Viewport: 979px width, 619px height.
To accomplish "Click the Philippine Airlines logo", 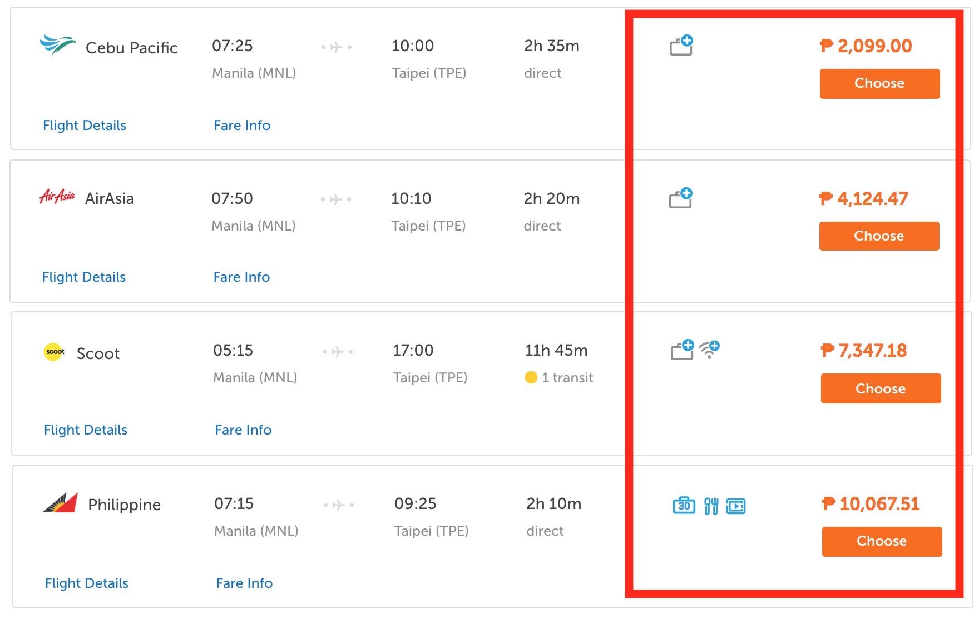I will click(60, 503).
